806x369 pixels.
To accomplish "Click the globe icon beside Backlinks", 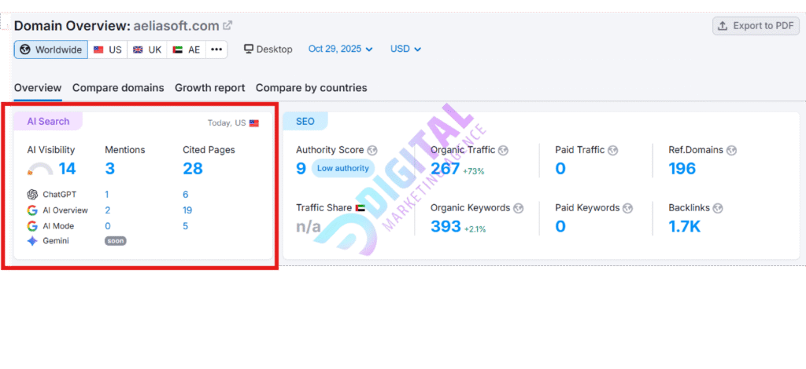I will coord(719,208).
